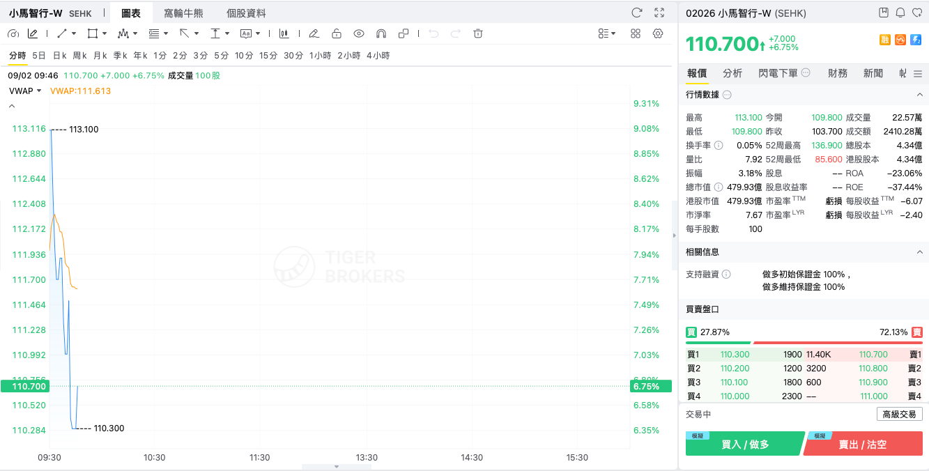The width and height of the screenshot is (929, 471).
Task: Click the buy/sell ratio bar
Action: click(804, 342)
